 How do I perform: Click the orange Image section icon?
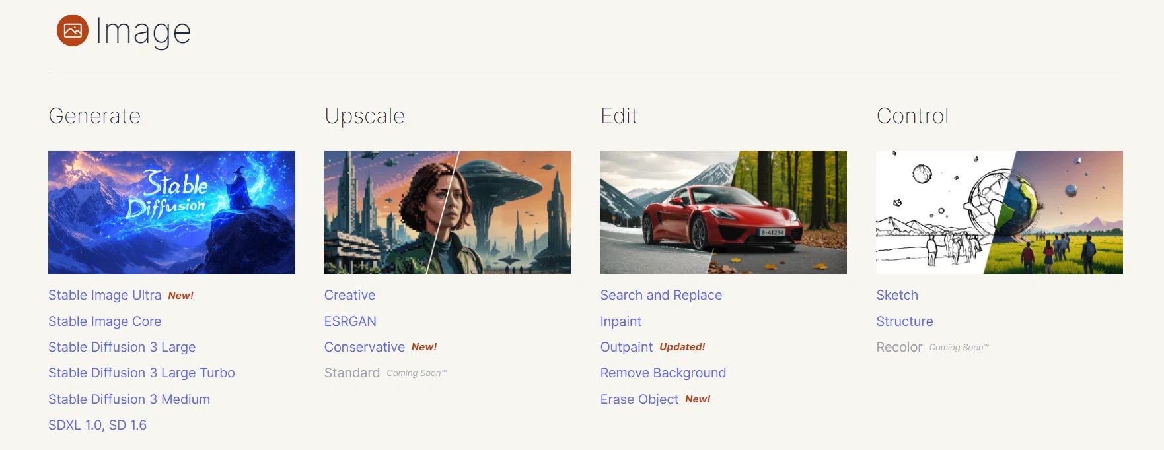pos(73,30)
